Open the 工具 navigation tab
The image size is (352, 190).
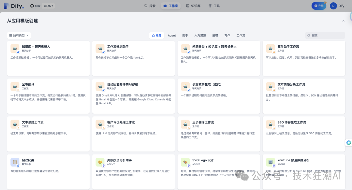[214, 6]
